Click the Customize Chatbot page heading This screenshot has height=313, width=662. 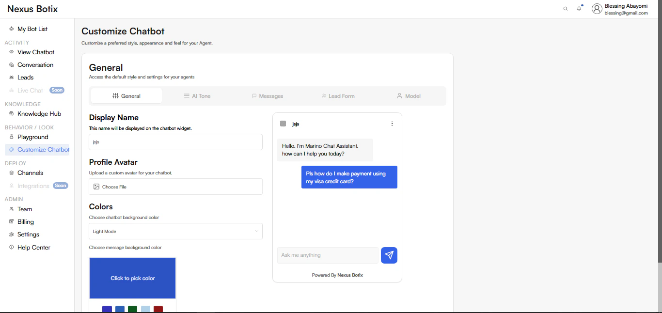coord(123,31)
